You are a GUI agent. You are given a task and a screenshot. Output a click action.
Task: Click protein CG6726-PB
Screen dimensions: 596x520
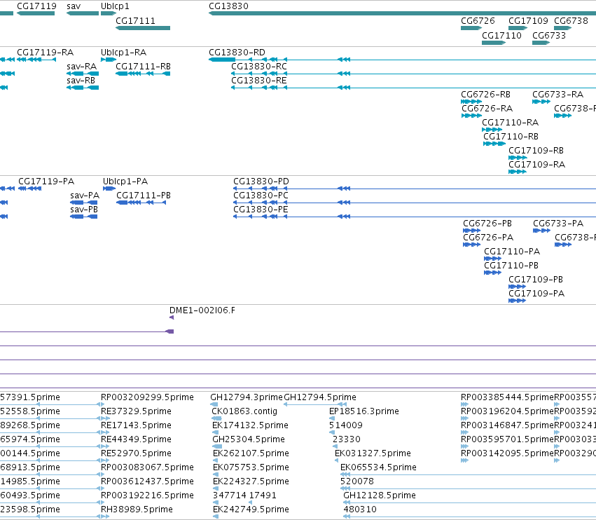coord(487,224)
